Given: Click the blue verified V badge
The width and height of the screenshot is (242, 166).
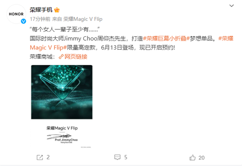Looking at the screenshot, I should pos(23,21).
